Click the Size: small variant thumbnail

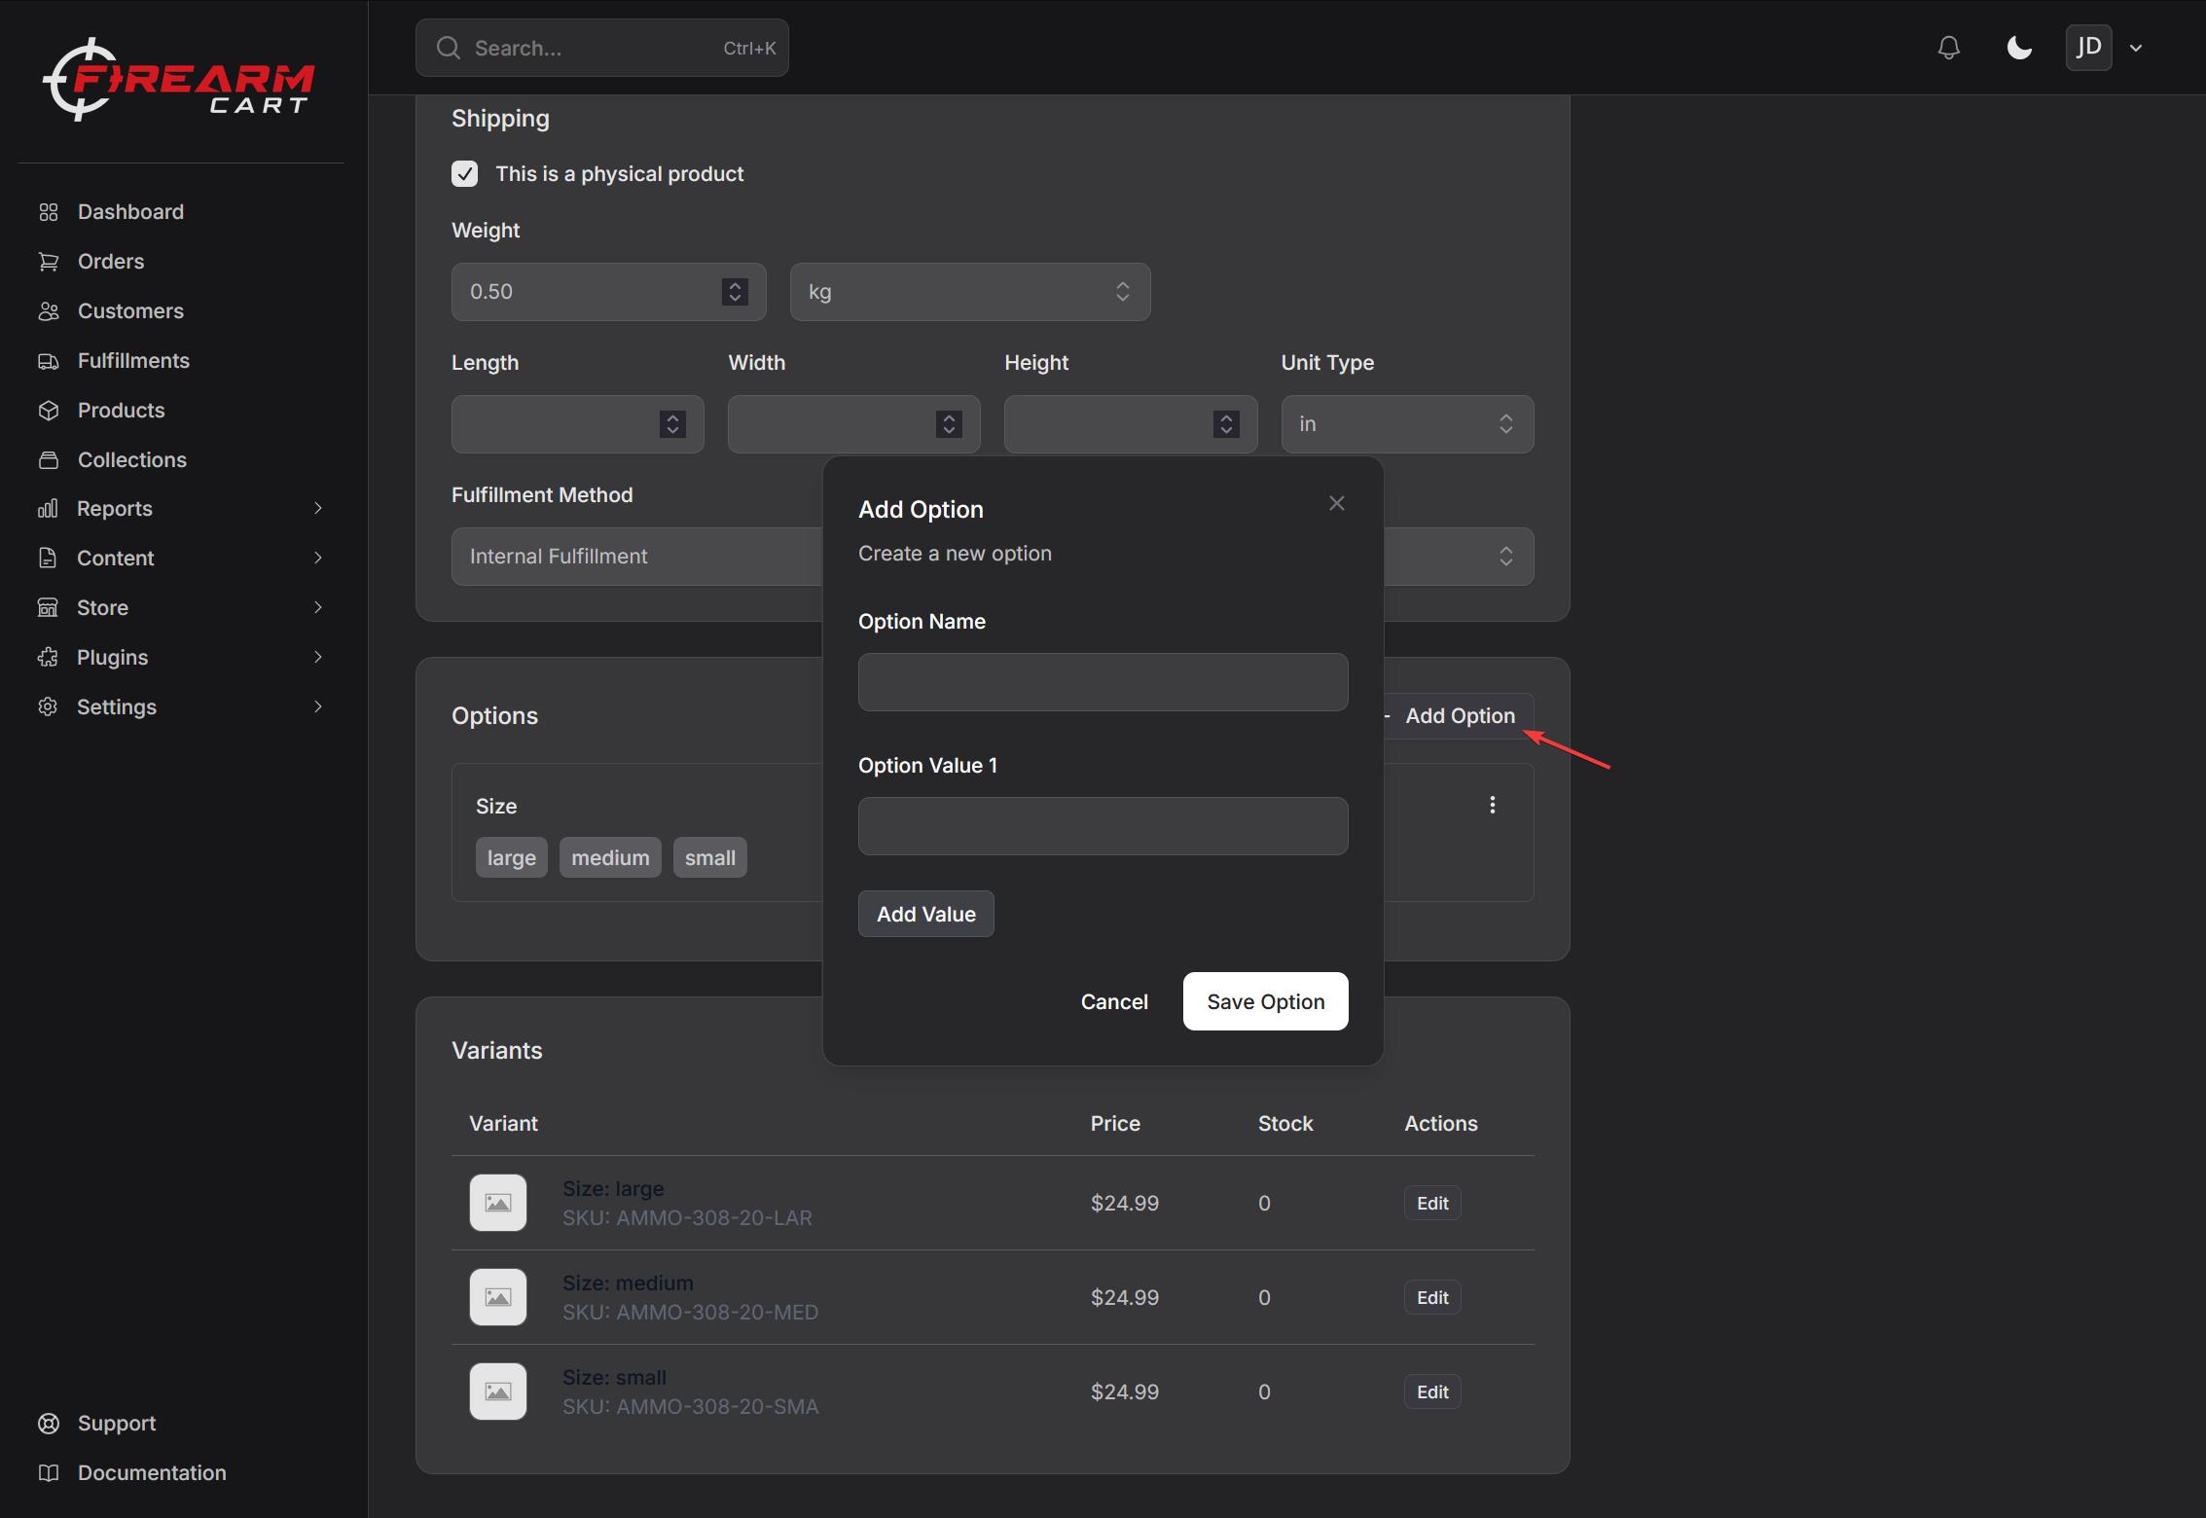(498, 1391)
